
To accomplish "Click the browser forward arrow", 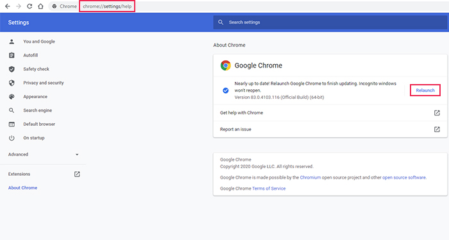I will [19, 6].
